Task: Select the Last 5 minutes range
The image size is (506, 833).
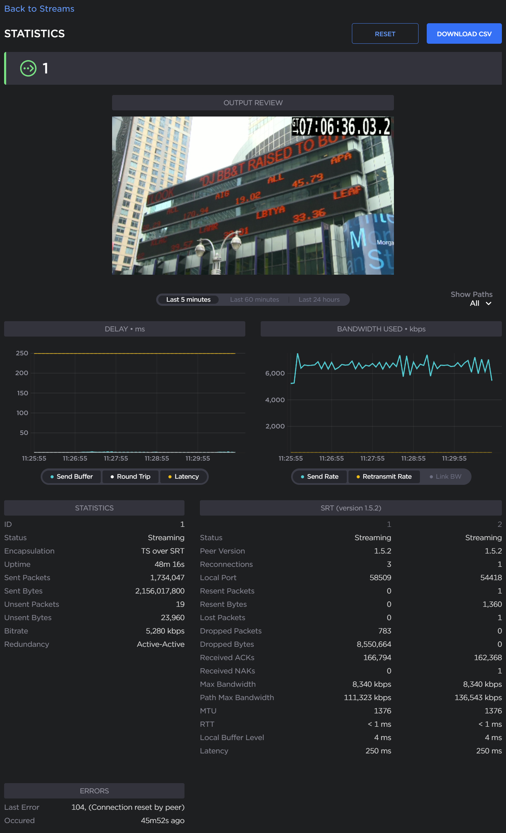Action: click(x=188, y=300)
